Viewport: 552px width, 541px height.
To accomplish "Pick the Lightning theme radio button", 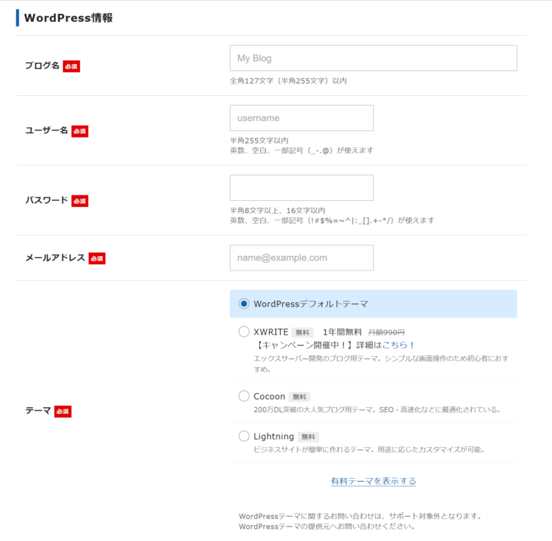I will click(244, 436).
